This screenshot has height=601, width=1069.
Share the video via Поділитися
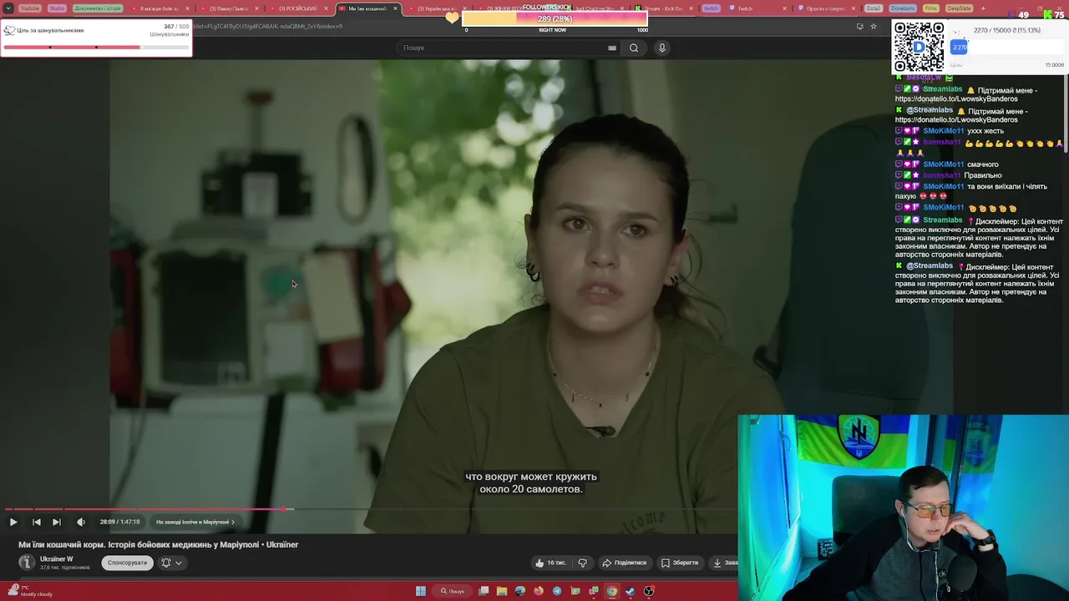[625, 563]
